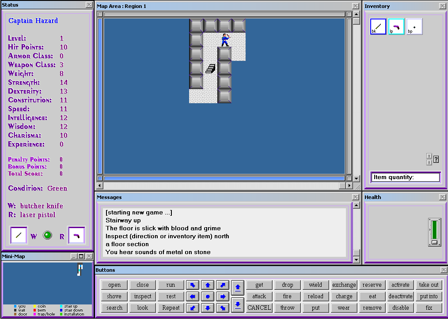The width and height of the screenshot is (448, 319).
Task: Click the search button
Action: click(x=114, y=308)
